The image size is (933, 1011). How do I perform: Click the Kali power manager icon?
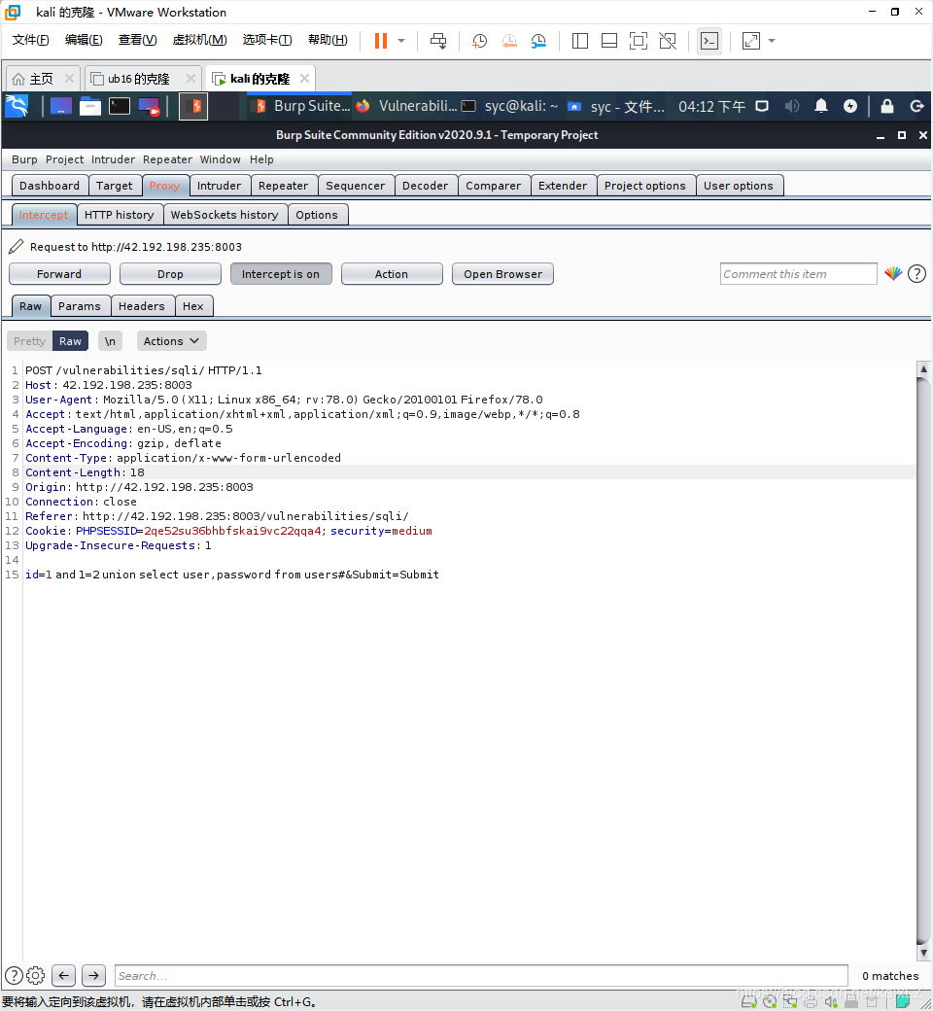coord(850,106)
